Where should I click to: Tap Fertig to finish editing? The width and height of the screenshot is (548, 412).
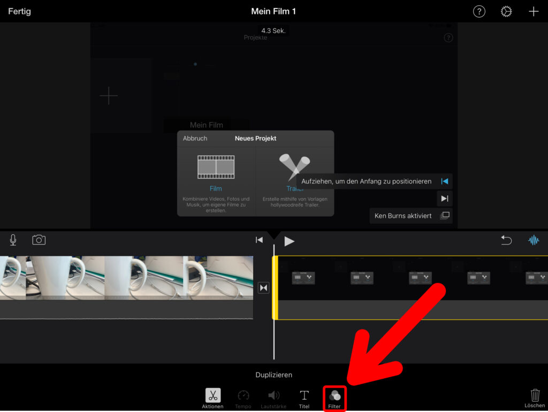(19, 12)
